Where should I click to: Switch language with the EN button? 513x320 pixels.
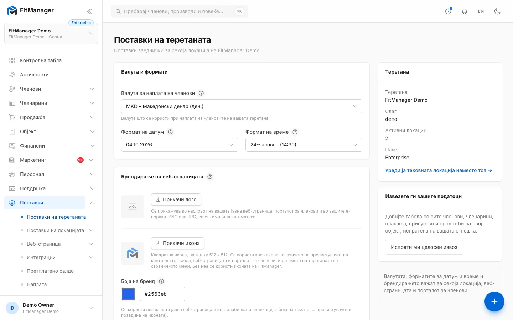coord(481,11)
